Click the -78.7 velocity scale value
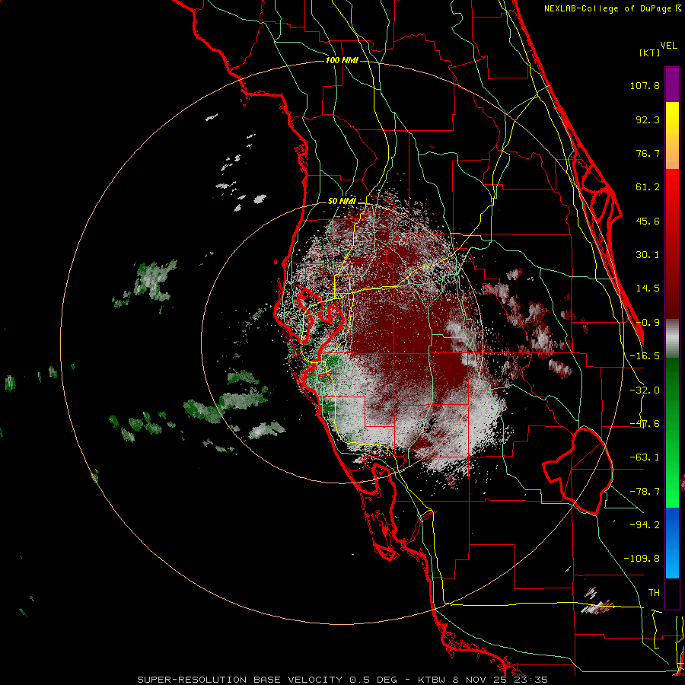The width and height of the screenshot is (685, 685). coord(645,492)
